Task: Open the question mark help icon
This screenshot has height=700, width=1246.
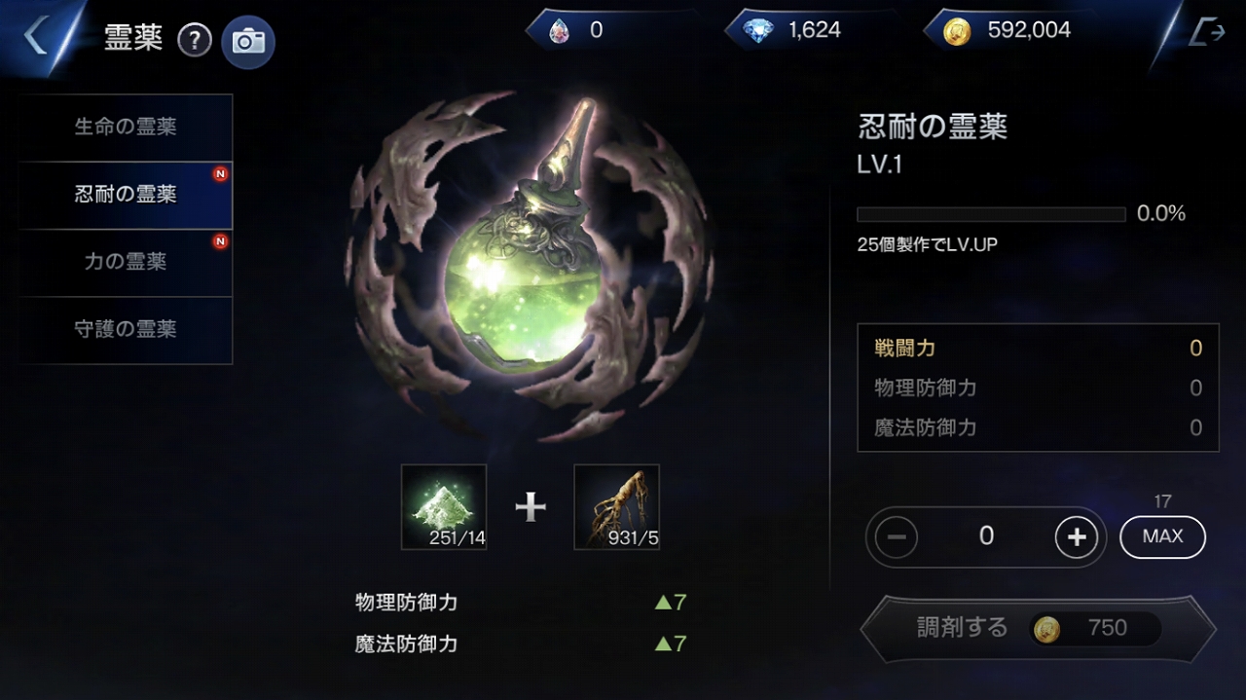Action: tap(195, 40)
